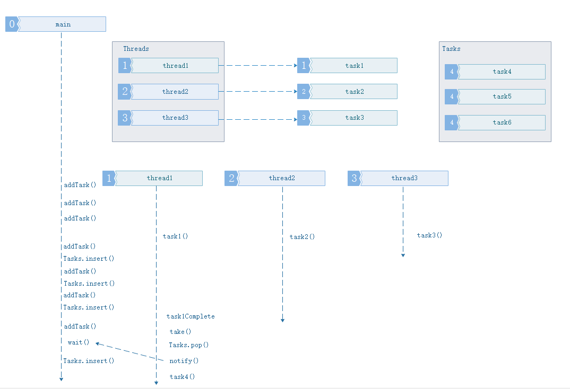Image resolution: width=570 pixels, height=389 pixels.
Task: Click badge 1 on the thread1 lifeline header
Action: click(109, 178)
